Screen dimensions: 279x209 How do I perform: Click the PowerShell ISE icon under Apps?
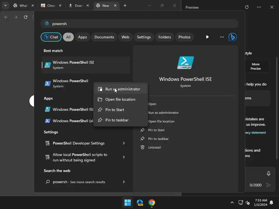[47, 109]
